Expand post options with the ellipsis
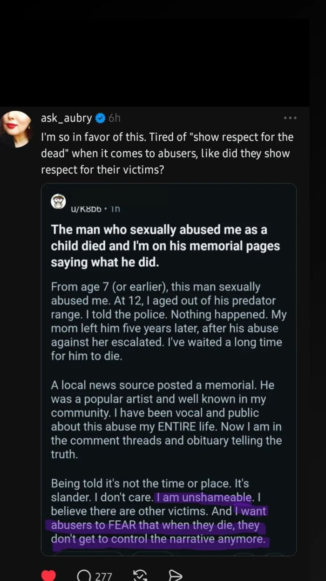 click(291, 118)
